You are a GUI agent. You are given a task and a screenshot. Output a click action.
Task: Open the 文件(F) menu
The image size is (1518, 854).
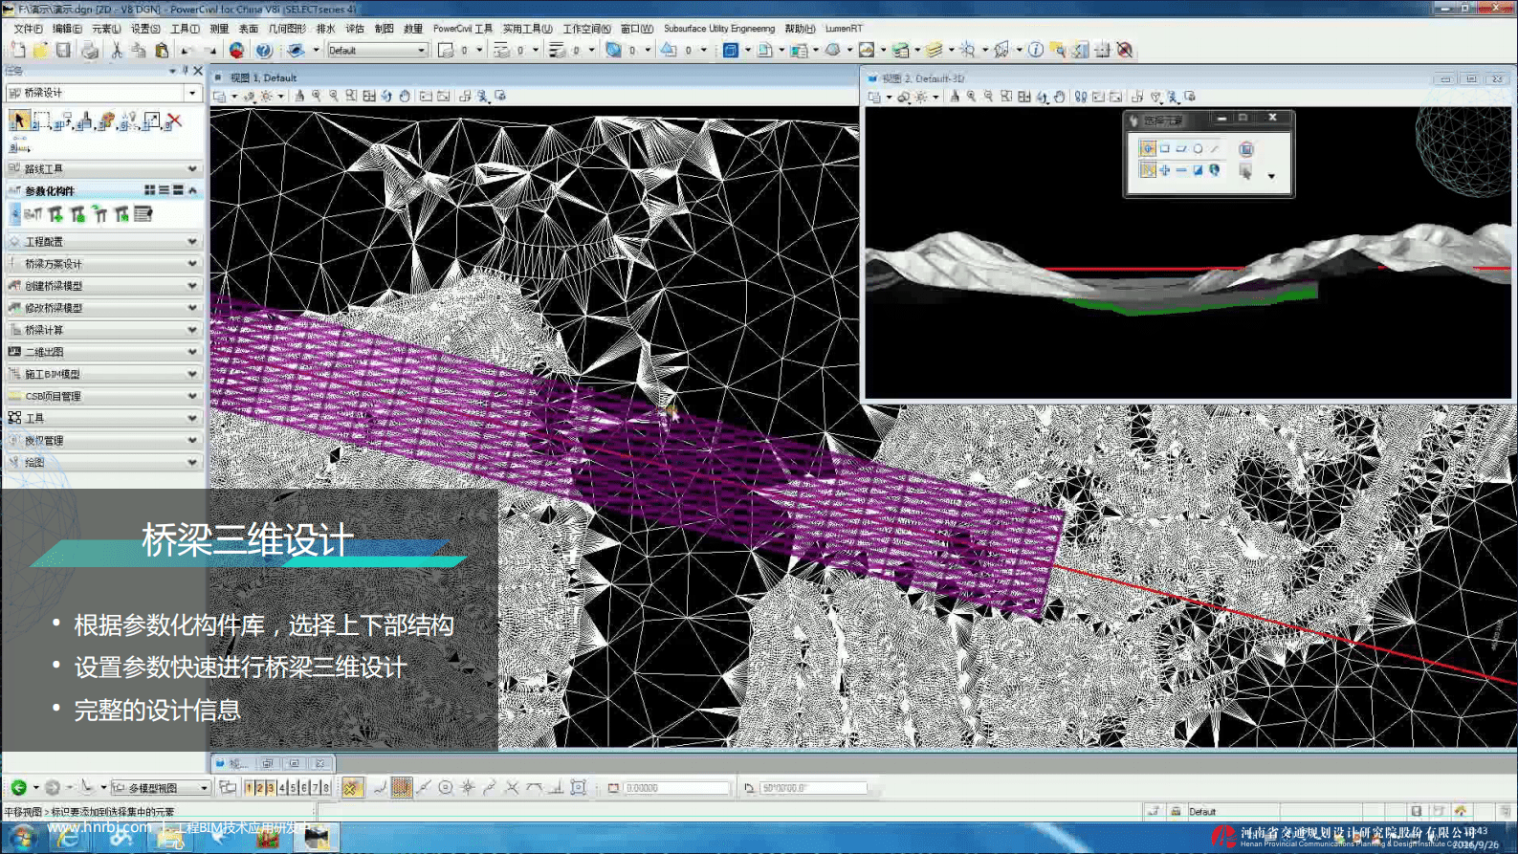click(x=28, y=29)
